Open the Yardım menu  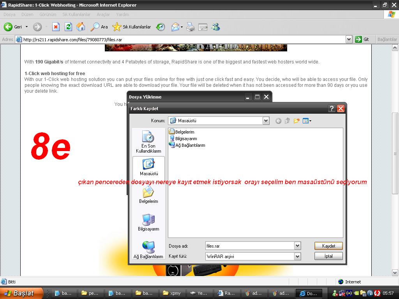[x=122, y=14]
